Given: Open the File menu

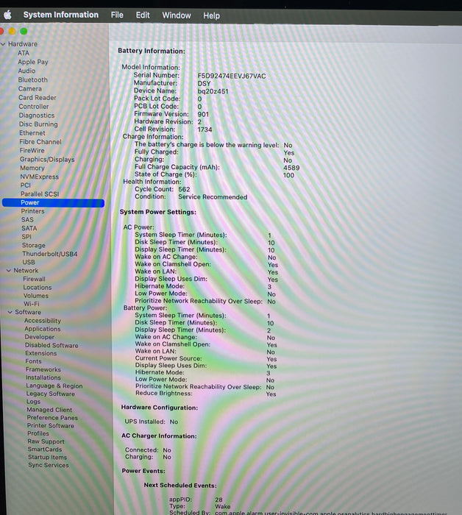Looking at the screenshot, I should pyautogui.click(x=117, y=15).
